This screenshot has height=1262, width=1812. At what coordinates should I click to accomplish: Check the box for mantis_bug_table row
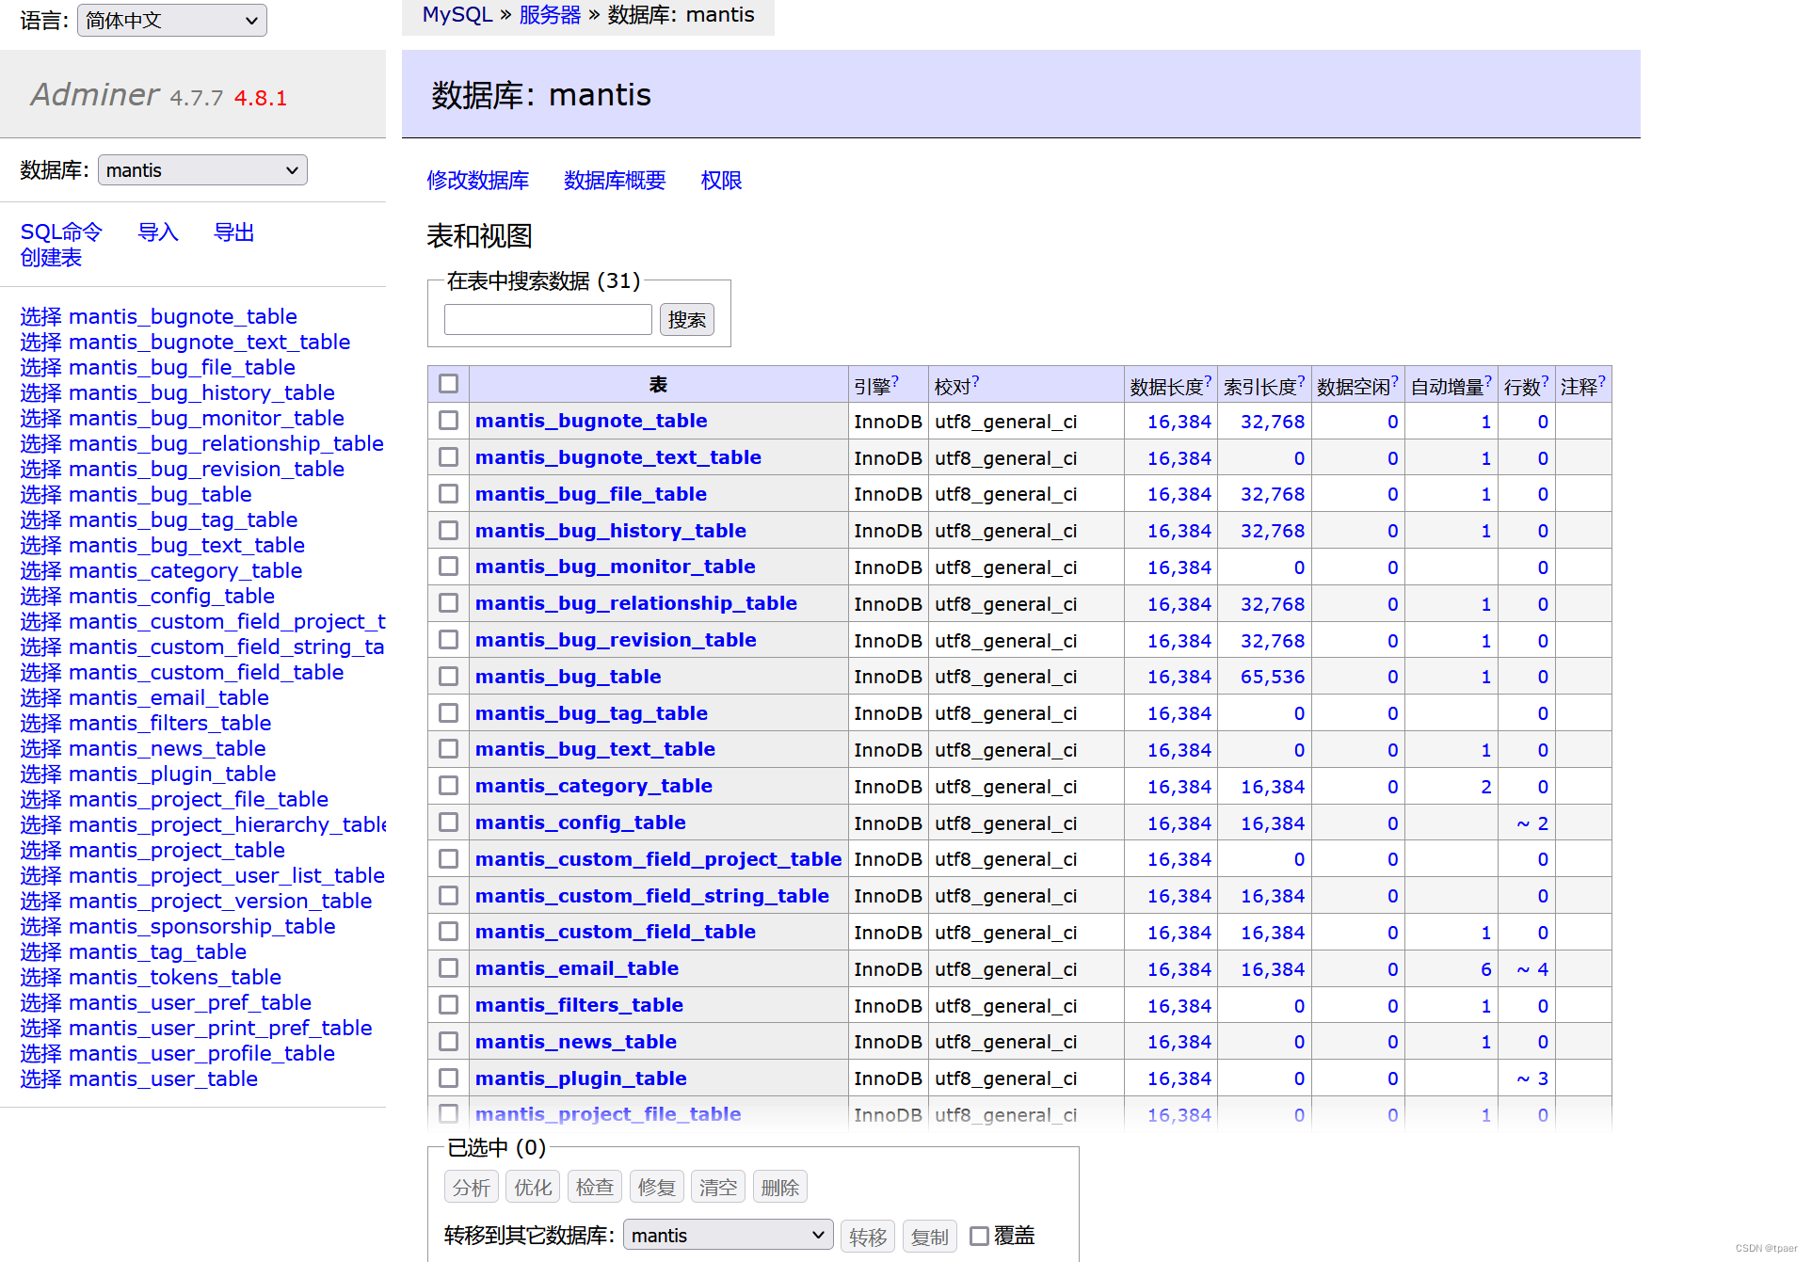click(x=449, y=677)
